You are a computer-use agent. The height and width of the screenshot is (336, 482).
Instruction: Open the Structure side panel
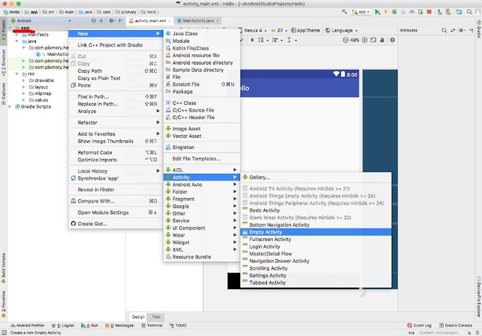point(3,62)
